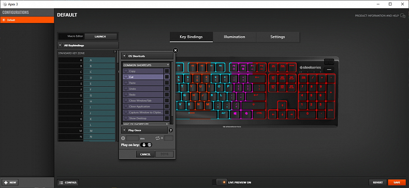Collapse the Common Shortcuts section
The image size is (409, 188).
click(x=146, y=65)
